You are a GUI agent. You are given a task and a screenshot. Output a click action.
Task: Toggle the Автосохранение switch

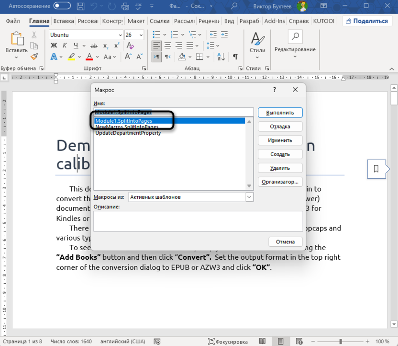point(62,6)
